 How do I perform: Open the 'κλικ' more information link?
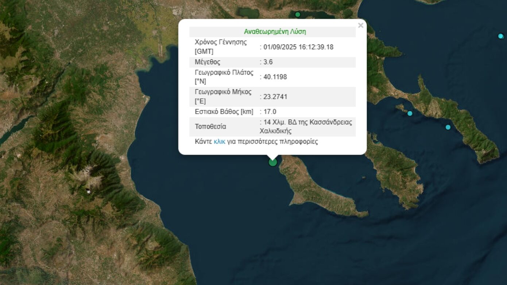pos(220,142)
